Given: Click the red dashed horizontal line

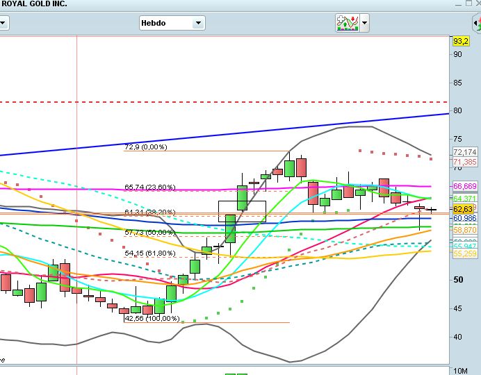Looking at the screenshot, I should [223, 101].
